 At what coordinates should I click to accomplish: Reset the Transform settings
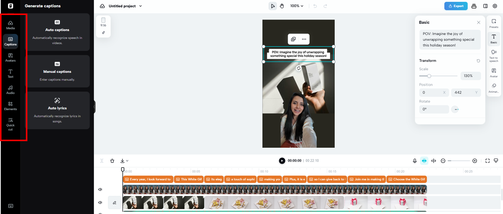pos(478,61)
